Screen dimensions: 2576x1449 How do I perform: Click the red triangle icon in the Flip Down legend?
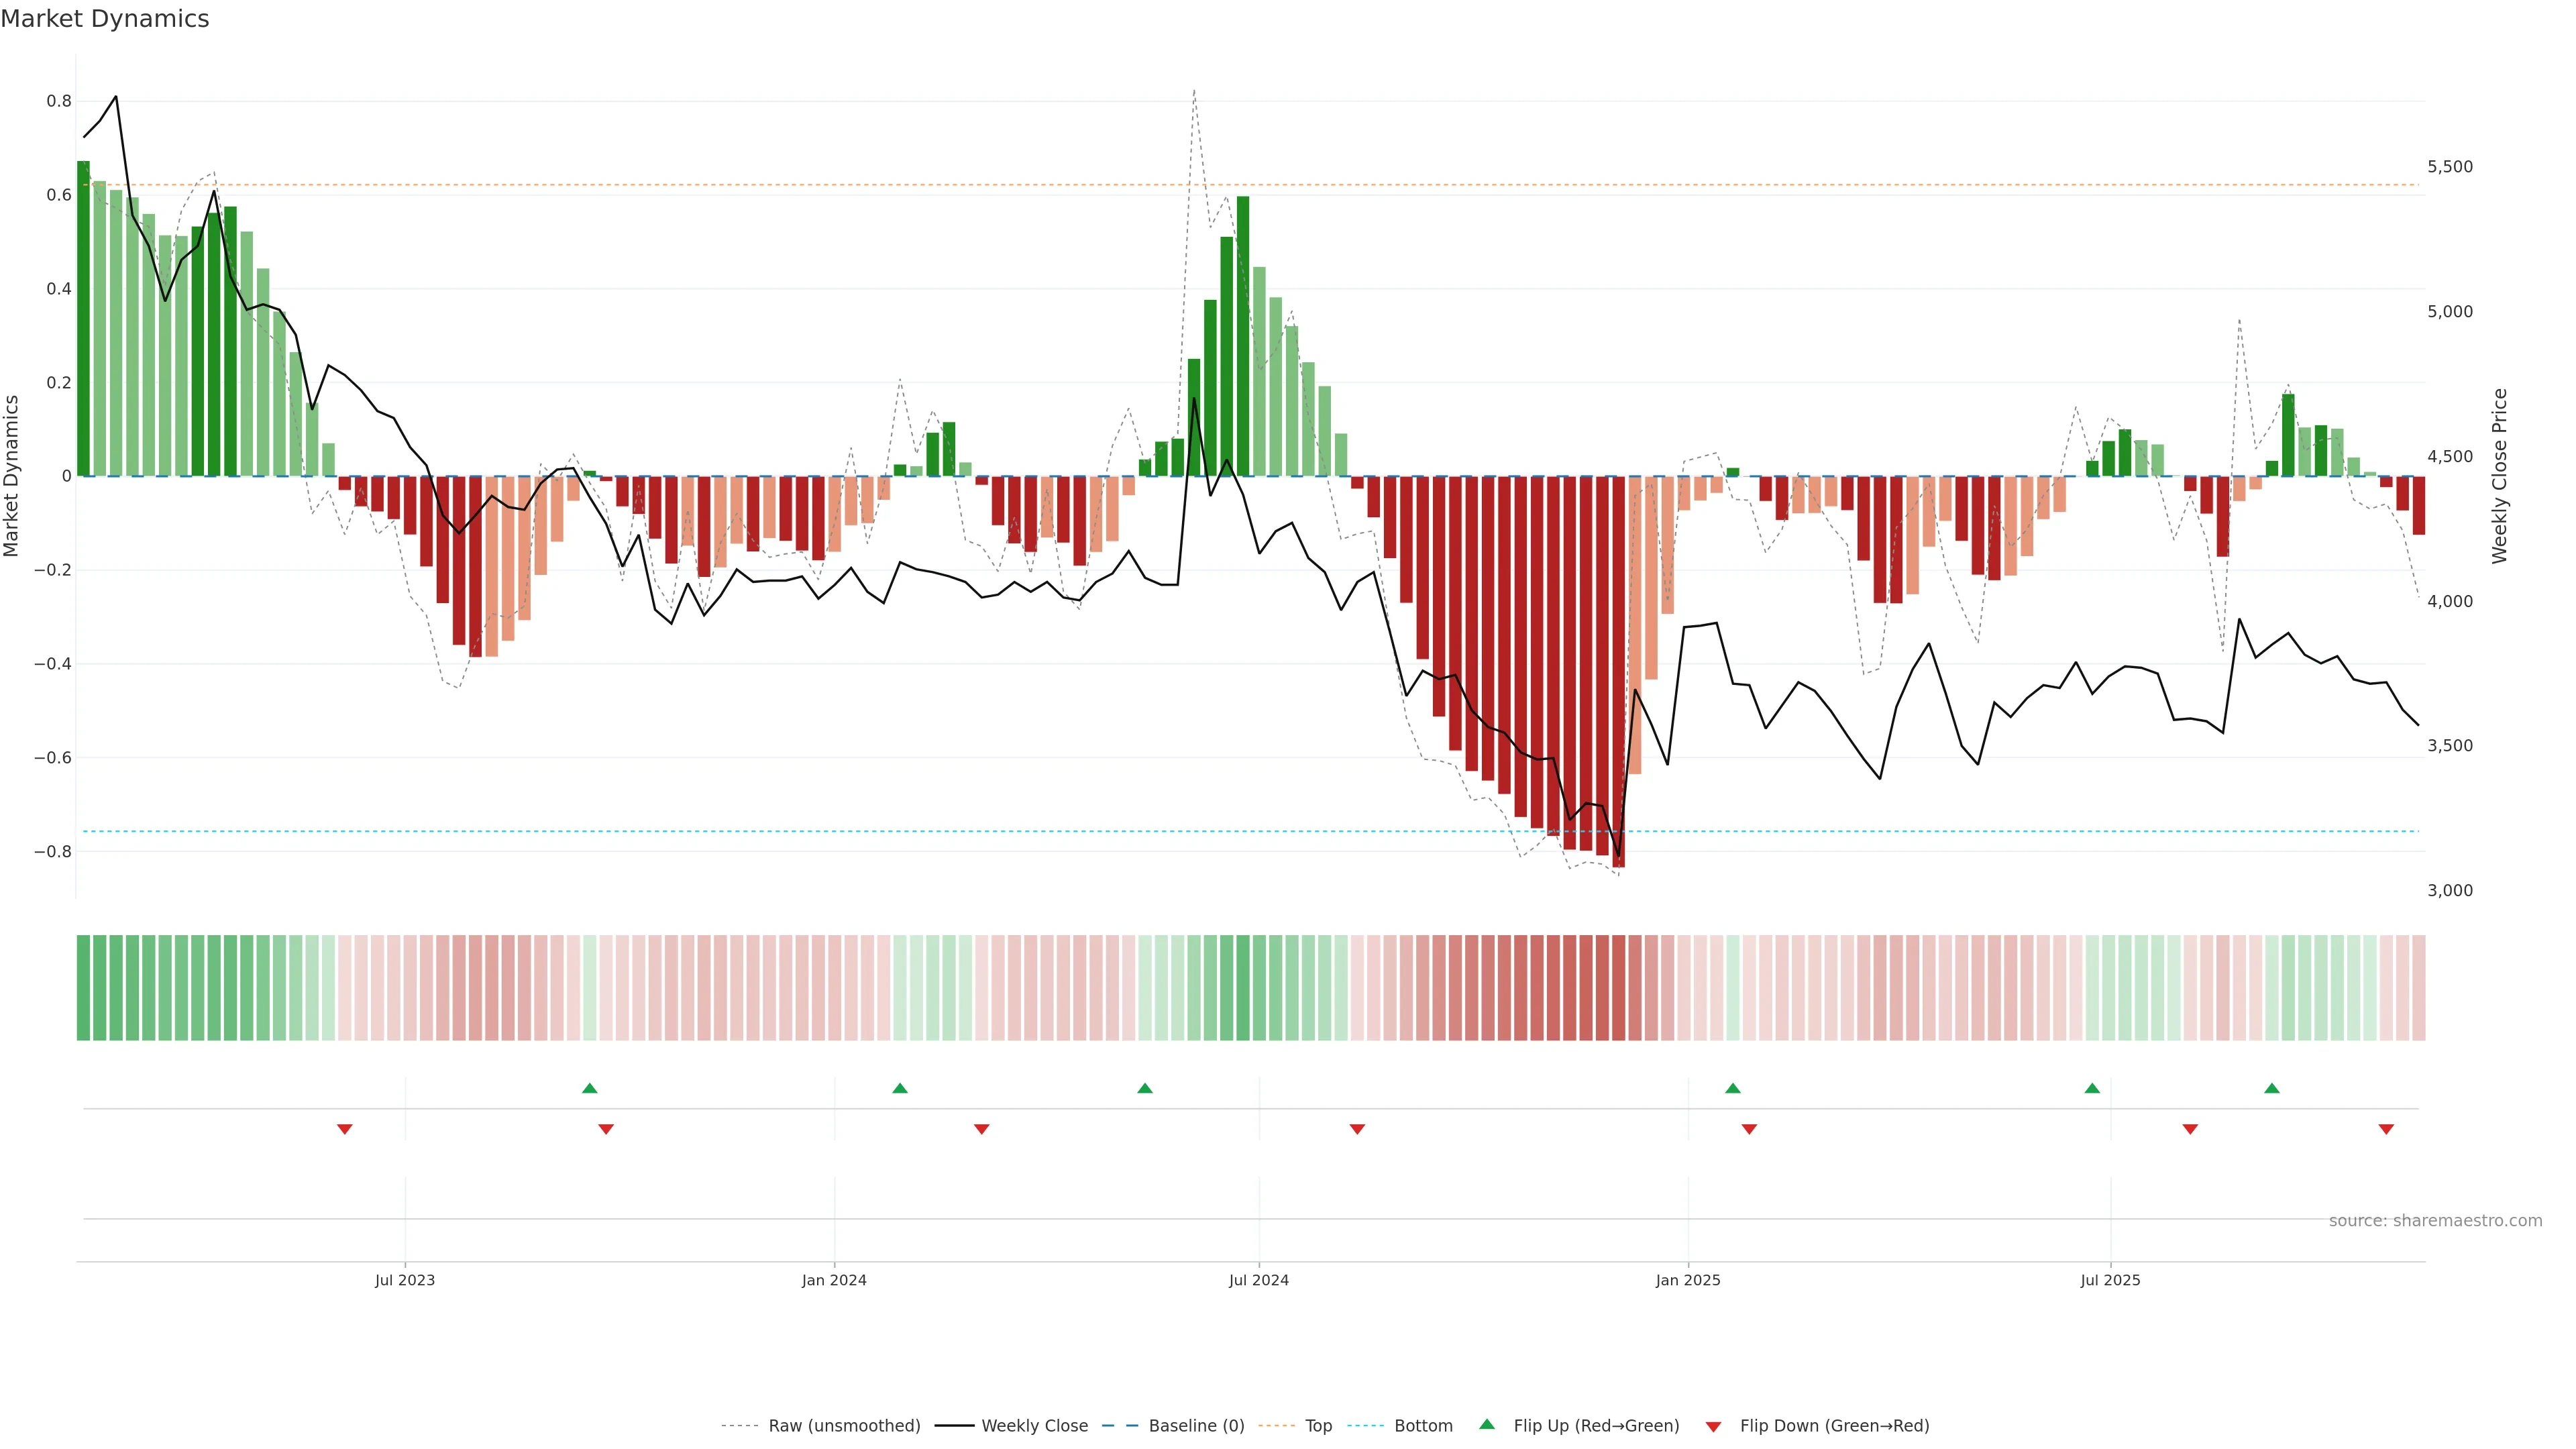pyautogui.click(x=1713, y=1426)
